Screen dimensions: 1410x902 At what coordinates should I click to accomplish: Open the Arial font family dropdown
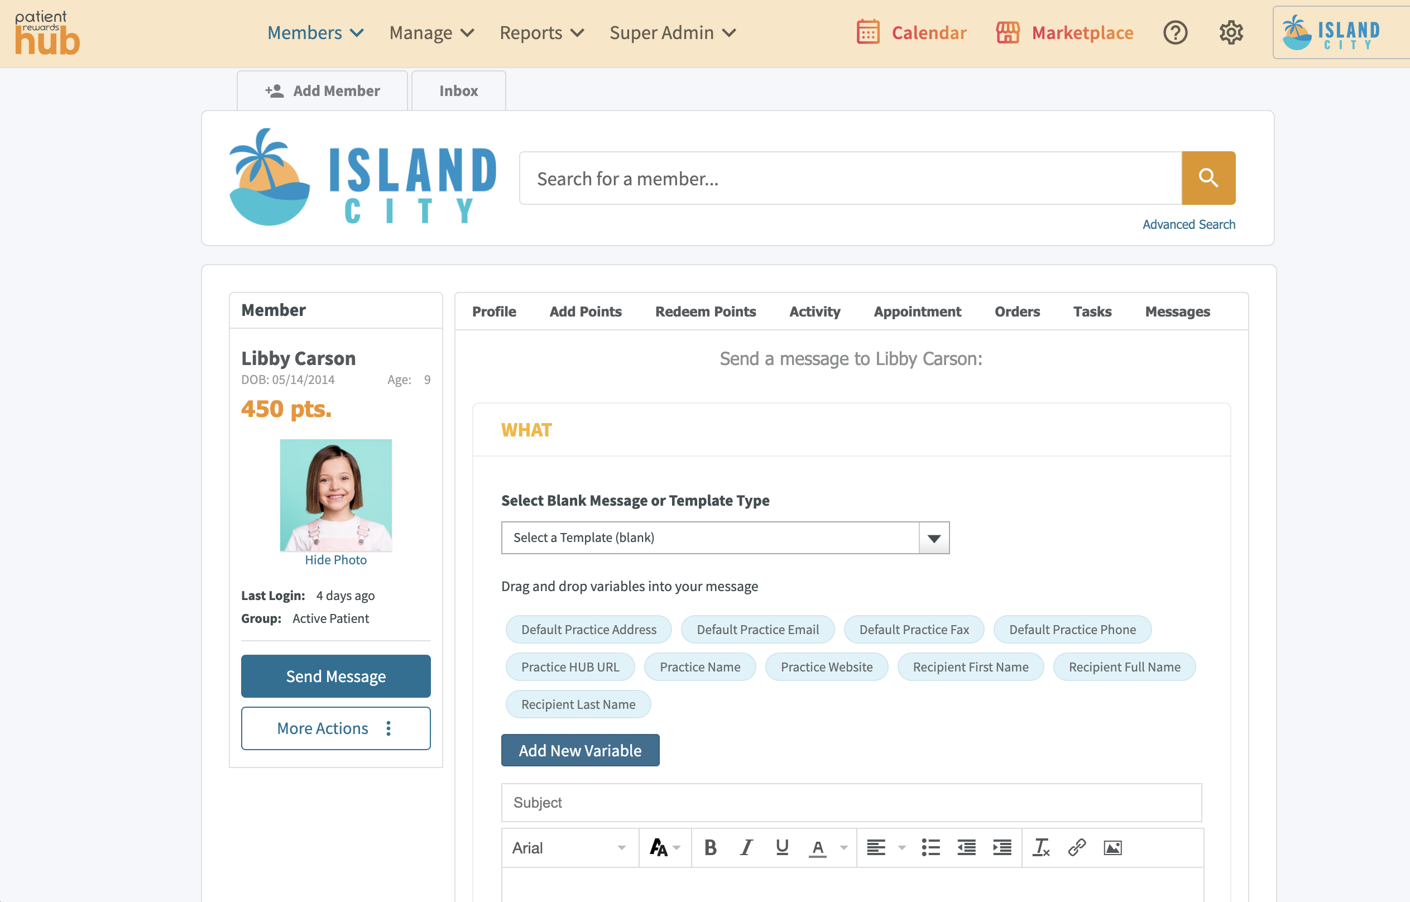pos(569,847)
